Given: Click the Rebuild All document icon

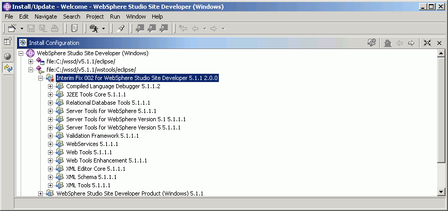Looking at the screenshot, I should (x=74, y=28).
